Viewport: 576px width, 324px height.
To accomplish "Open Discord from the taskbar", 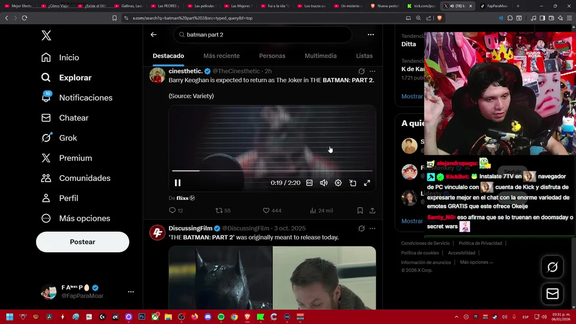I will point(207,317).
